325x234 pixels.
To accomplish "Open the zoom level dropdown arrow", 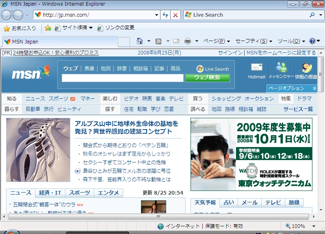I will 314,226.
